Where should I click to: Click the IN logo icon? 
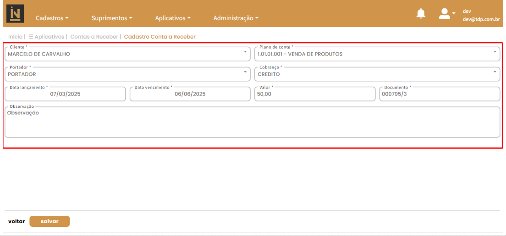15,14
